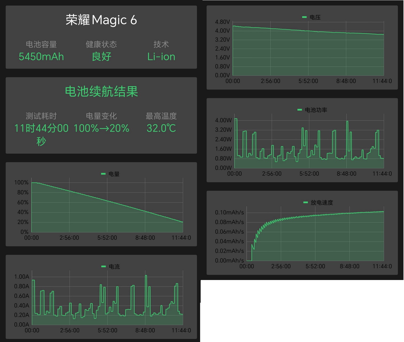This screenshot has height=342, width=404.
Task: Click the 放电速度 legend text
Action: point(322,203)
